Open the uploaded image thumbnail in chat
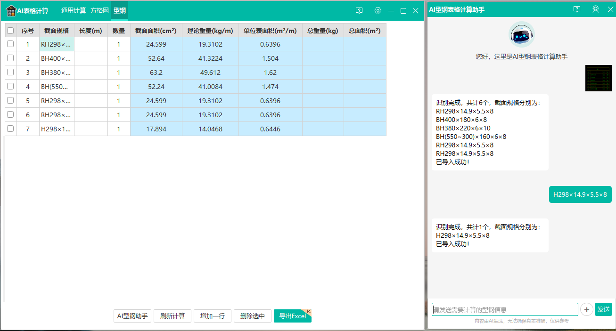 [x=598, y=78]
